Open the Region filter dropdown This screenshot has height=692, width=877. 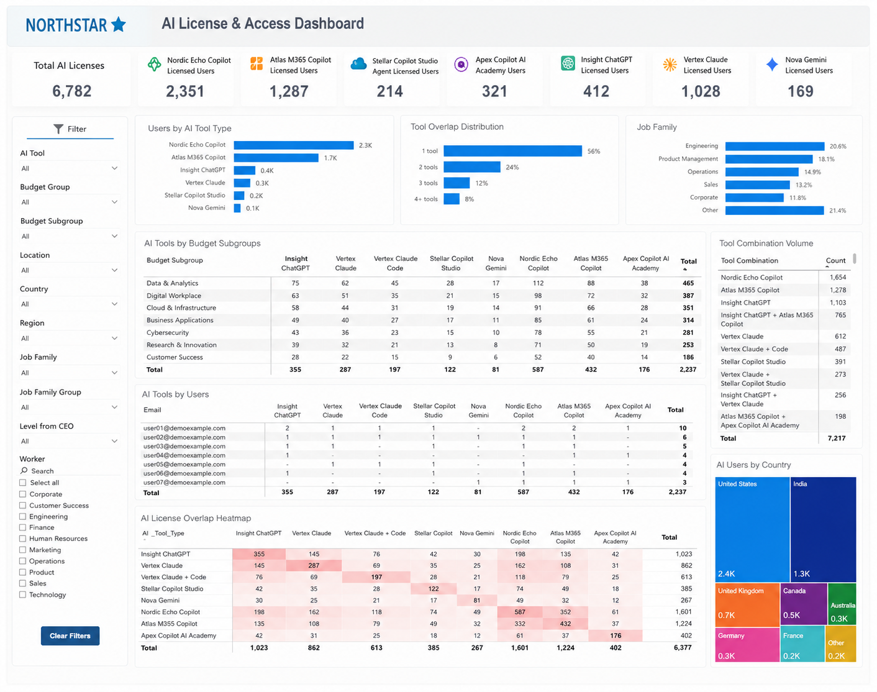pos(69,338)
